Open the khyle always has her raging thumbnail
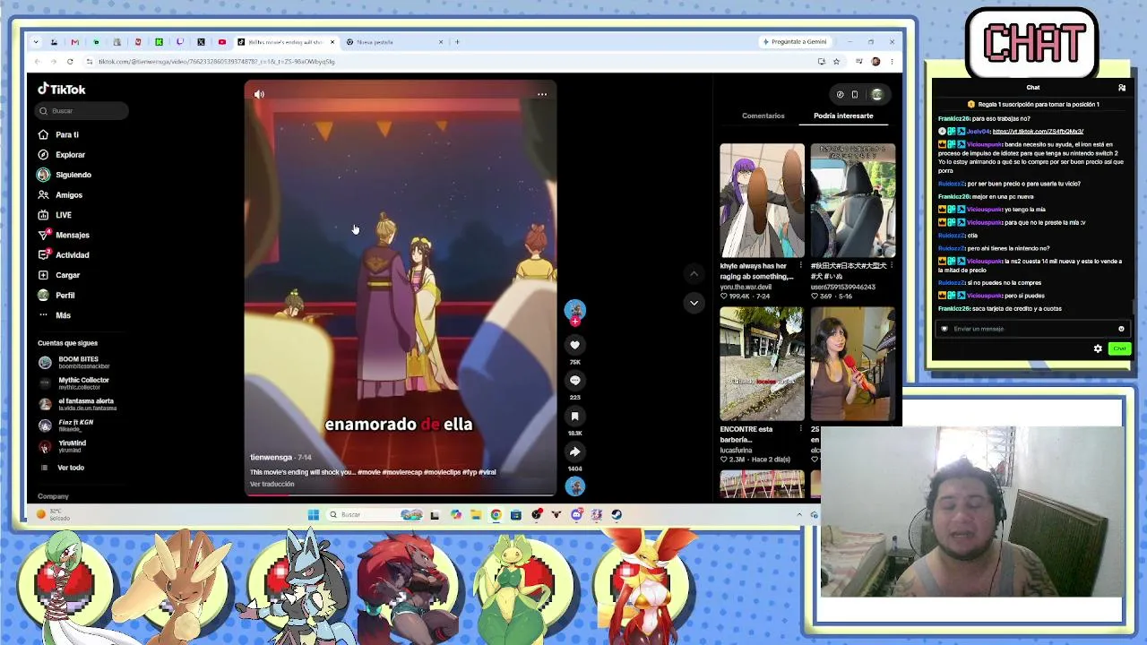 pyautogui.click(x=762, y=201)
